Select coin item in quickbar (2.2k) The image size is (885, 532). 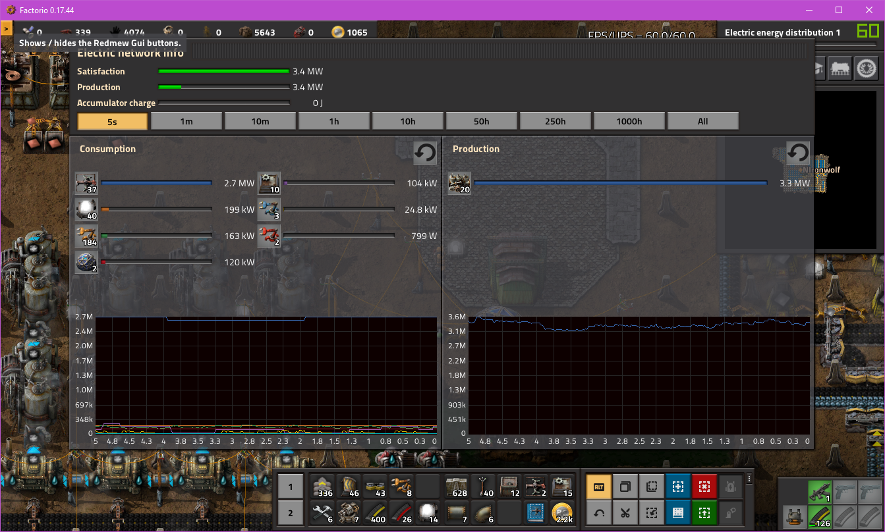click(562, 512)
